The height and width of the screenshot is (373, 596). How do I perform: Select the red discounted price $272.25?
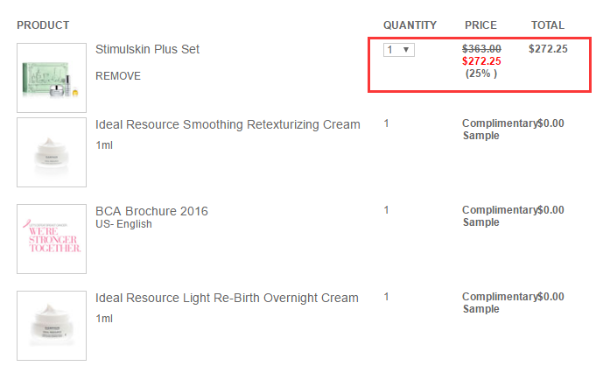481,61
